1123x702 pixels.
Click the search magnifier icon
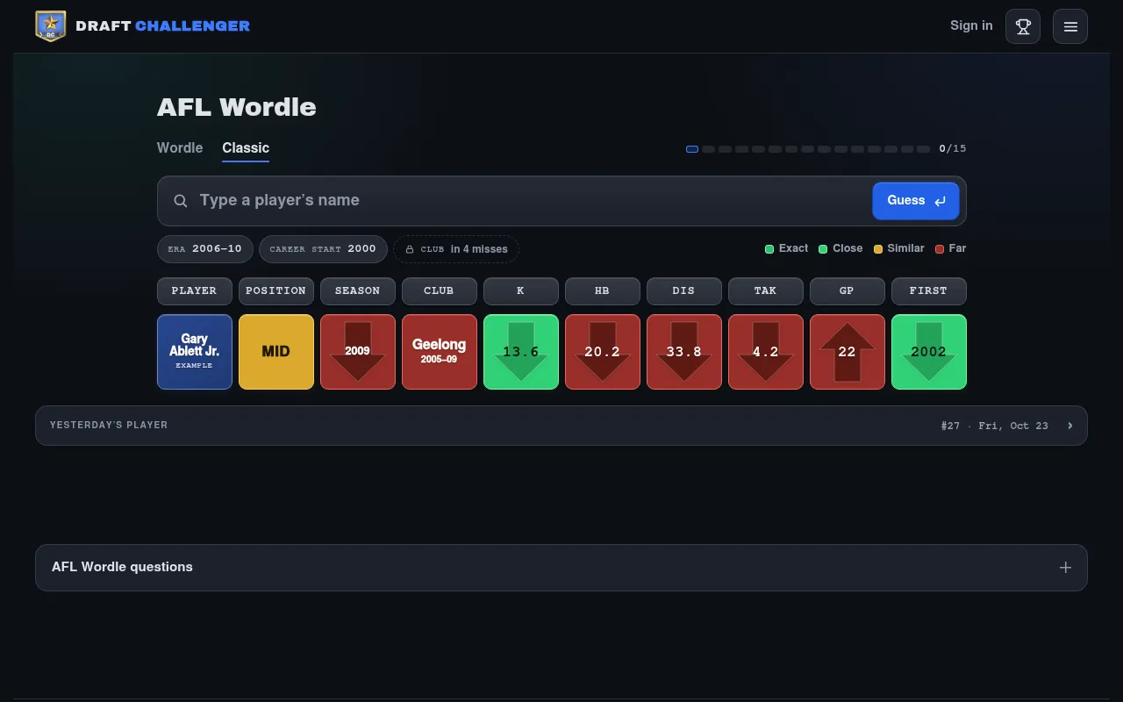tap(181, 201)
